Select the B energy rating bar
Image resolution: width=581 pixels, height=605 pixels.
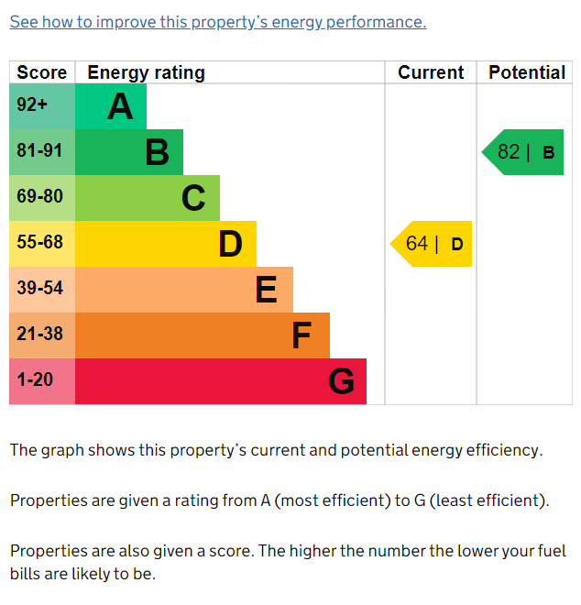point(129,152)
